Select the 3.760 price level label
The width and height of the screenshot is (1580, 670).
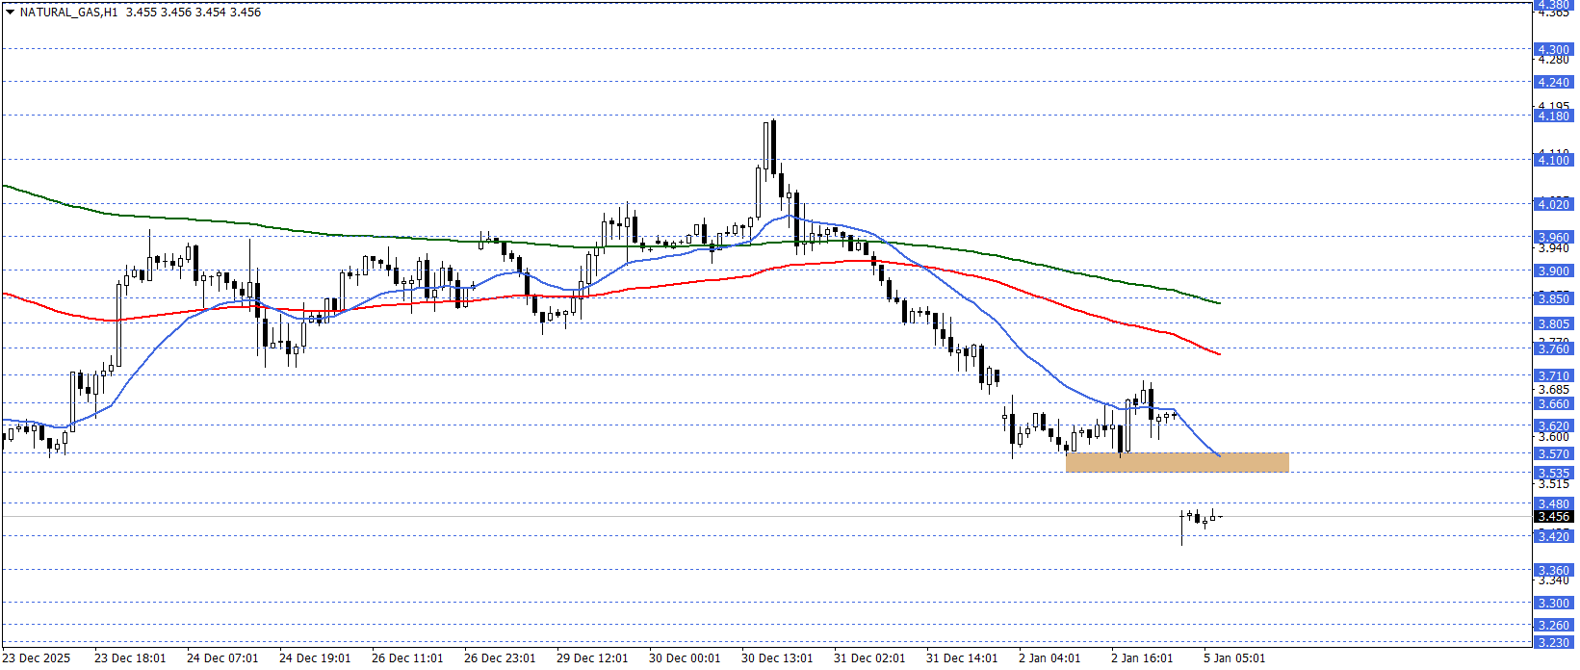point(1552,349)
